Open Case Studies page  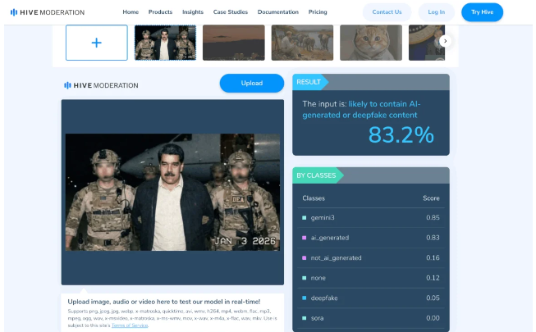[231, 12]
